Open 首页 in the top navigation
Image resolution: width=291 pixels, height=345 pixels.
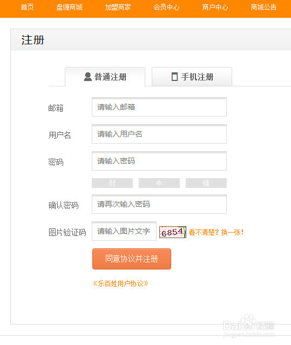[28, 7]
